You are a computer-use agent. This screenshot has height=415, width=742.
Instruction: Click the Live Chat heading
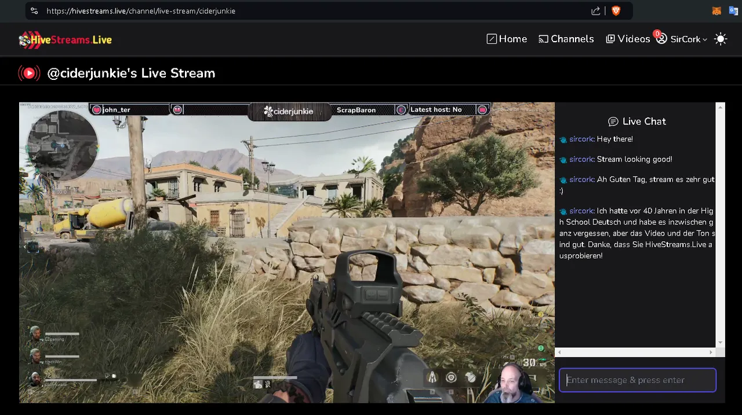click(x=644, y=122)
